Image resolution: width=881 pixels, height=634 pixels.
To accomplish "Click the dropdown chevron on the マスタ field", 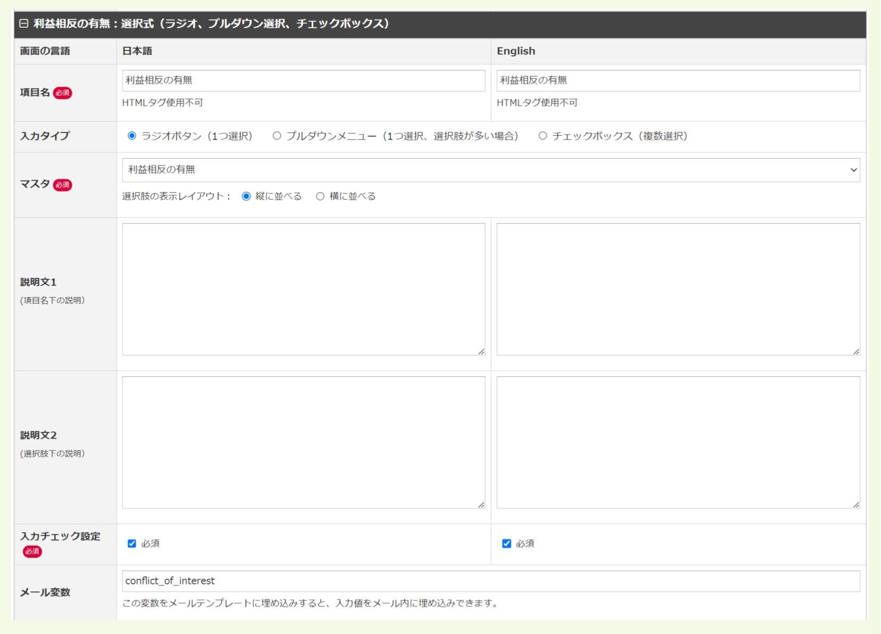I will (x=853, y=170).
